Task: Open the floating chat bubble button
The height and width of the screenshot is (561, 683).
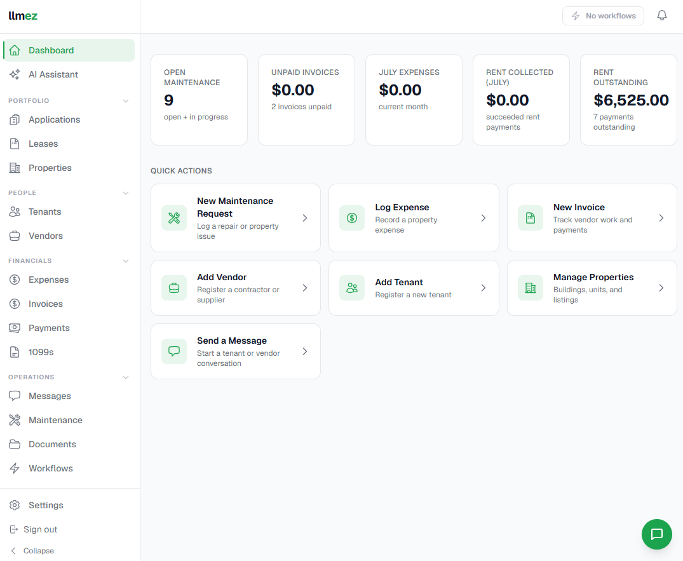Action: click(656, 534)
